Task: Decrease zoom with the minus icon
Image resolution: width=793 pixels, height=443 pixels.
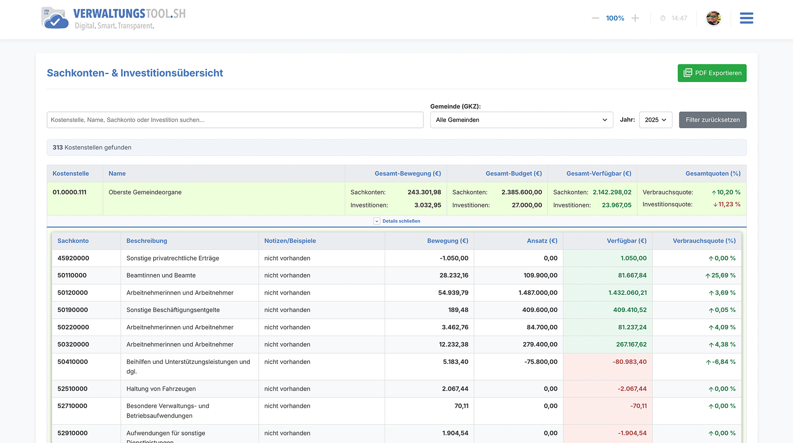Action: pos(595,18)
